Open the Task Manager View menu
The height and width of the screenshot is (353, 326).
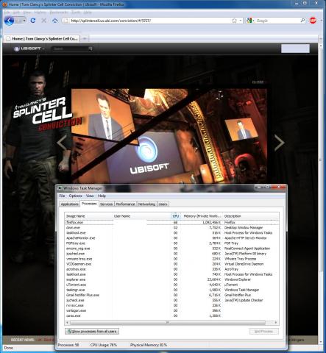[x=90, y=196]
